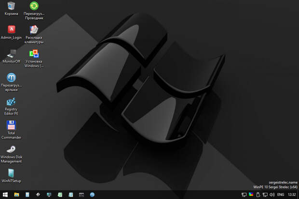Open Total Commander from the desktop
This screenshot has width=299, height=199.
tap(11, 126)
